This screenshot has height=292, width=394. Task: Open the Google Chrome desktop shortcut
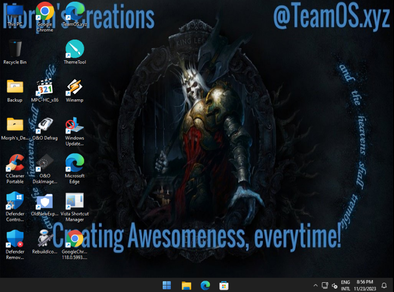click(45, 17)
